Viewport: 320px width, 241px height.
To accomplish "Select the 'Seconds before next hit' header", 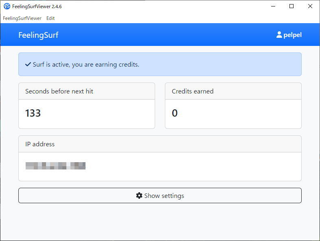I will click(59, 91).
